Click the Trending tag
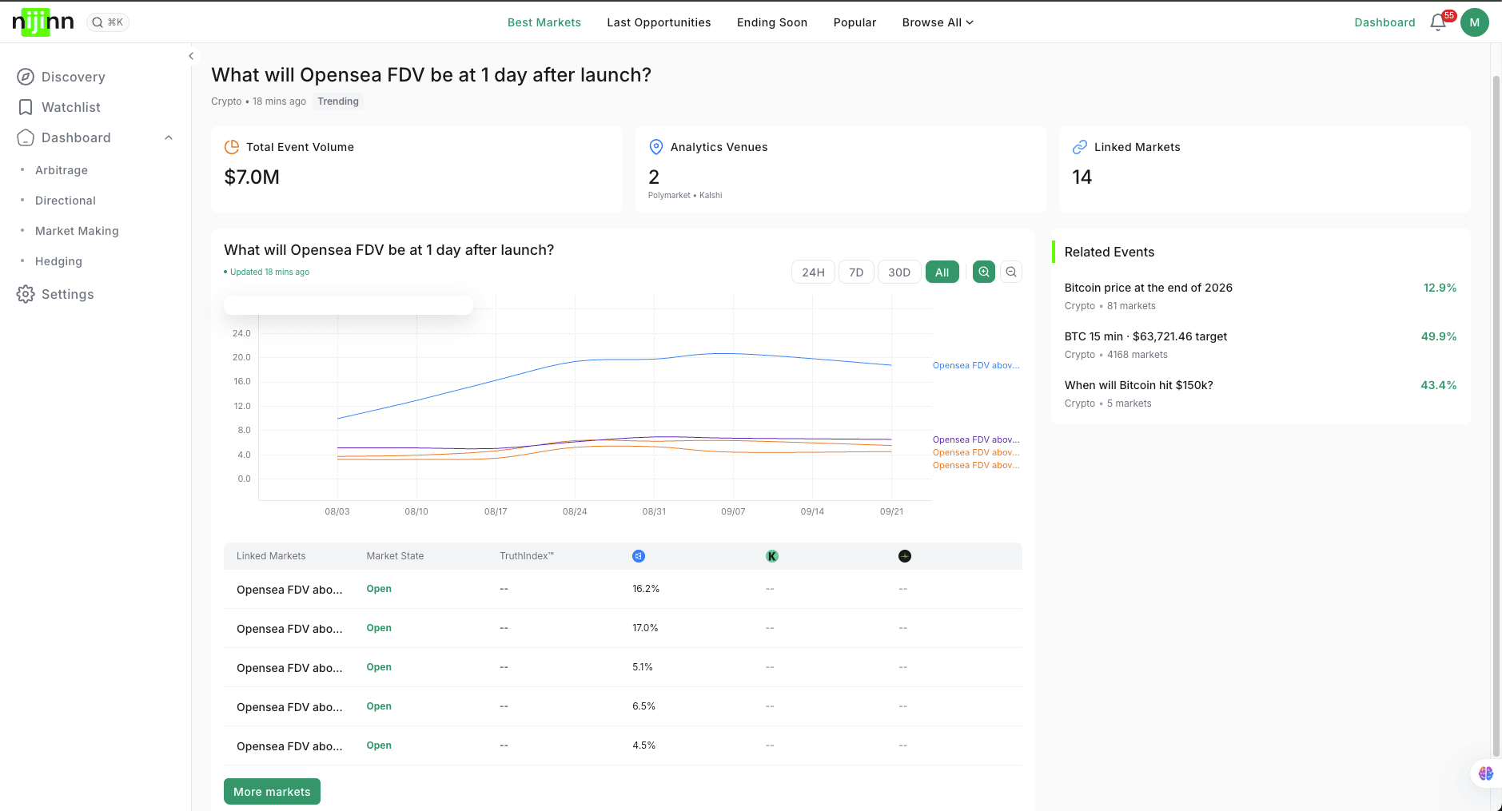The width and height of the screenshot is (1502, 811). pos(338,101)
